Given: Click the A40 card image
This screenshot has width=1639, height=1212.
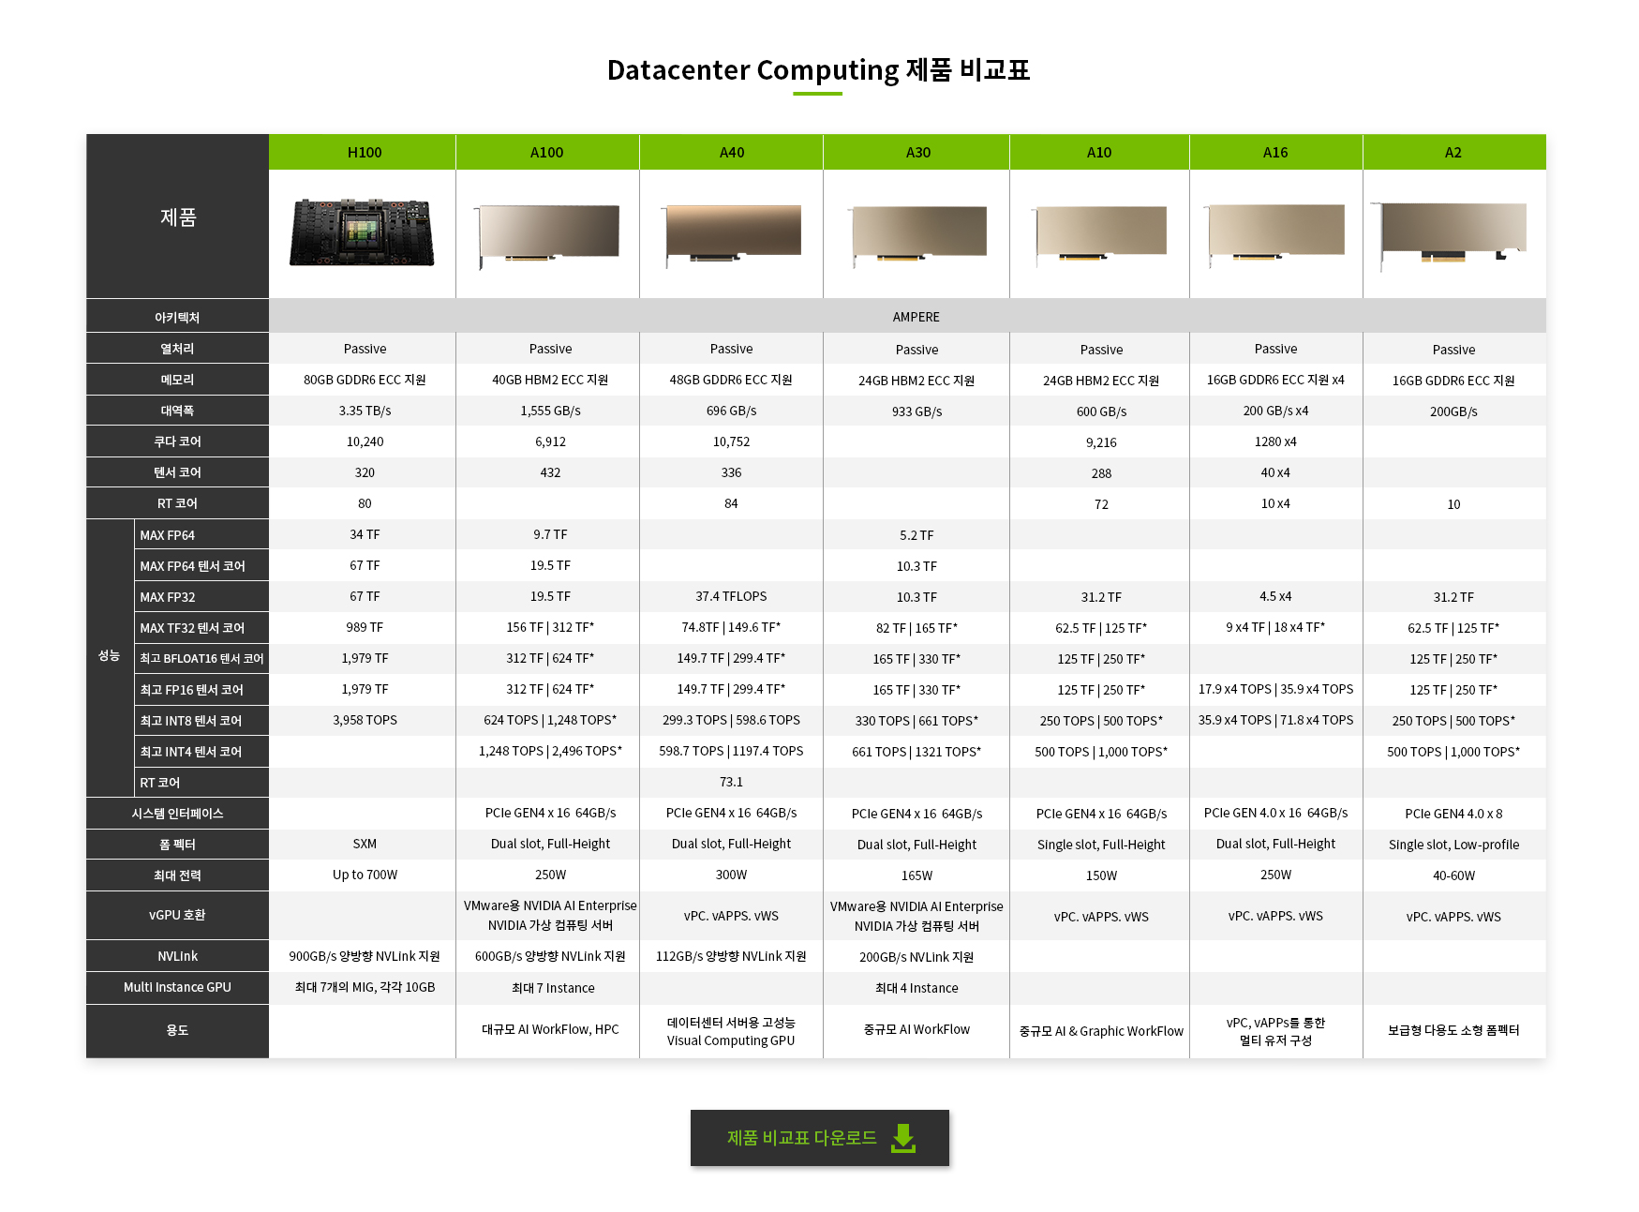Looking at the screenshot, I should 732,234.
